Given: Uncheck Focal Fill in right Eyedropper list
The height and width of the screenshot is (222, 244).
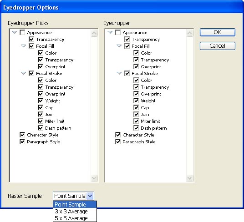Looking at the screenshot, I should point(127,46).
